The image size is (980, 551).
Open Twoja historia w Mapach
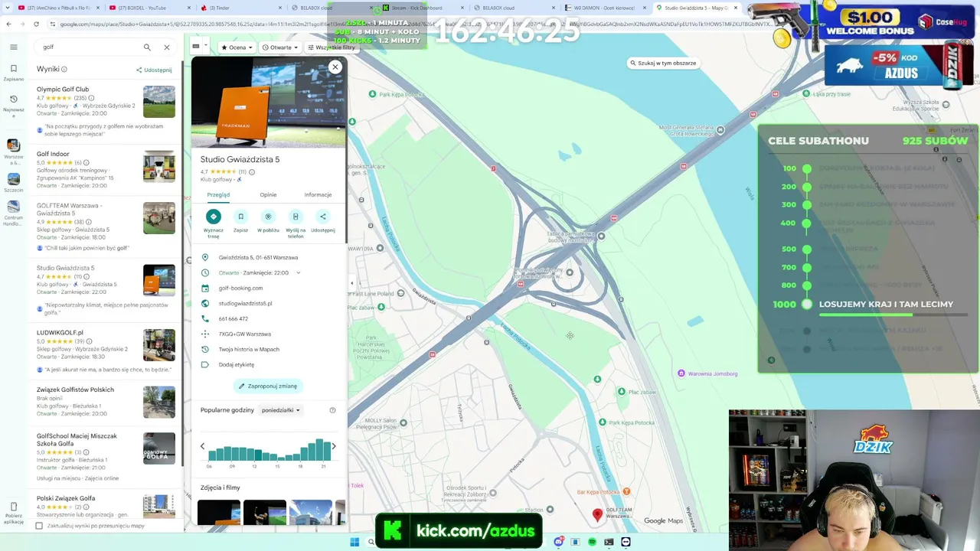(249, 350)
